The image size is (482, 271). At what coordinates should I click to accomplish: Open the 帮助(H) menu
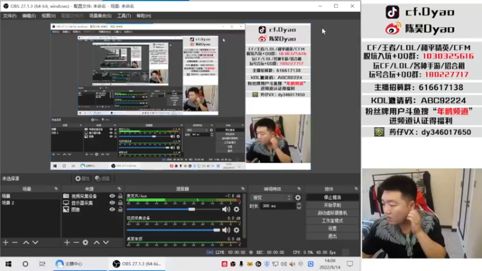[144, 16]
